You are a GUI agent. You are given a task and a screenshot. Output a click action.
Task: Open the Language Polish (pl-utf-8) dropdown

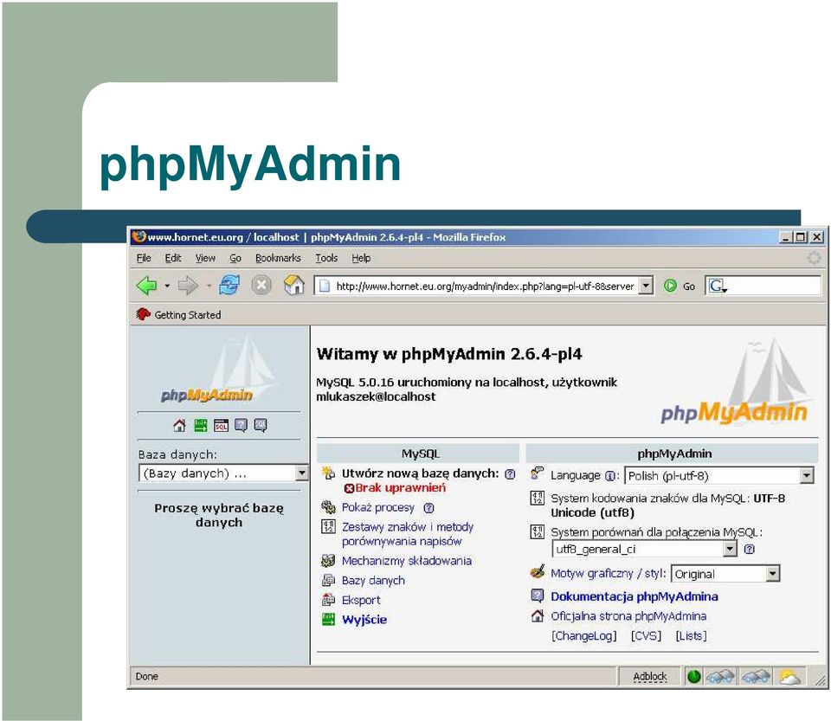pyautogui.click(x=719, y=476)
